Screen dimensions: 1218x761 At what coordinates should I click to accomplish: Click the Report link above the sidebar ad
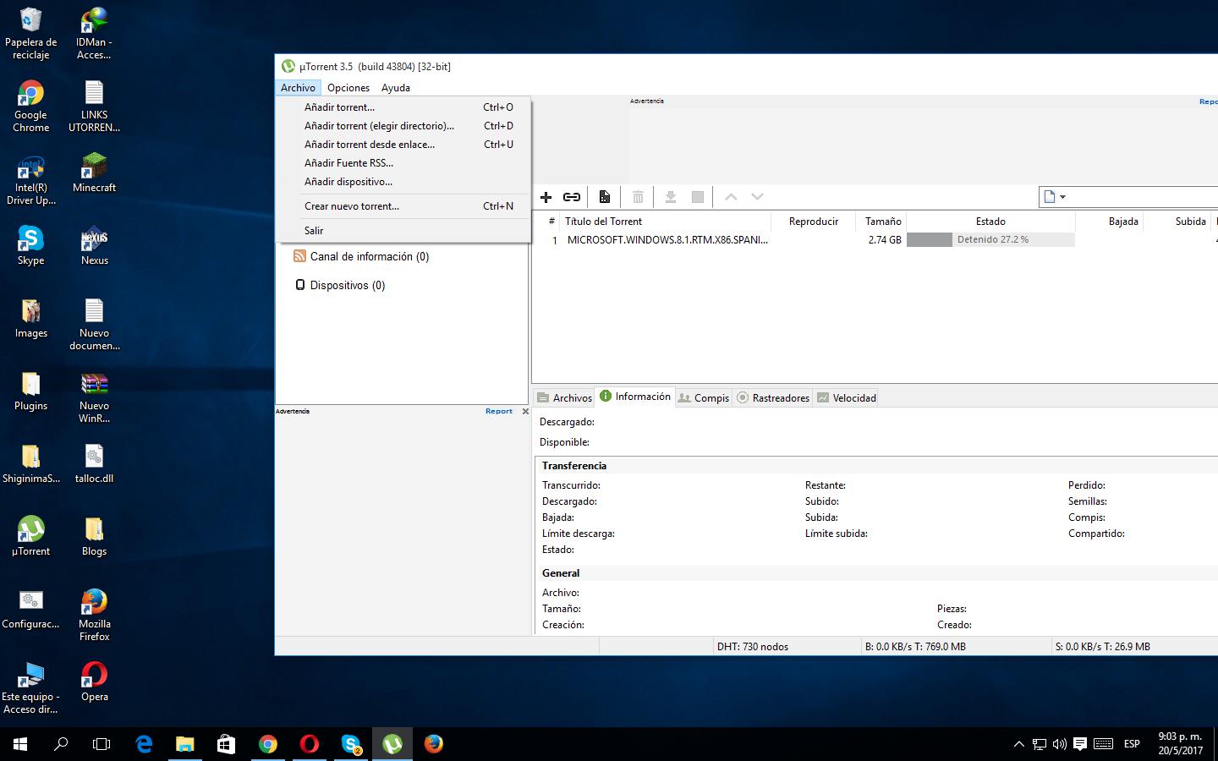coord(498,412)
